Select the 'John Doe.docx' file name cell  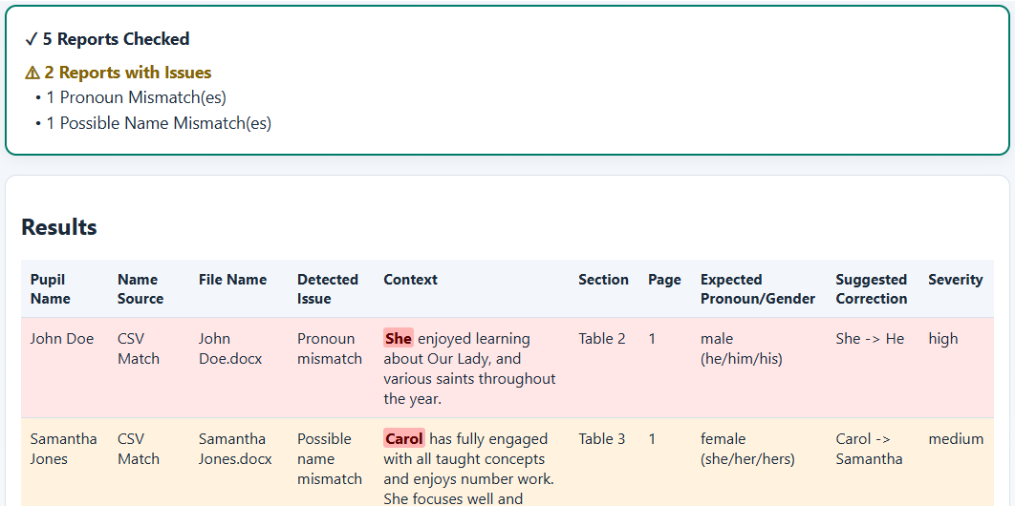tap(230, 348)
